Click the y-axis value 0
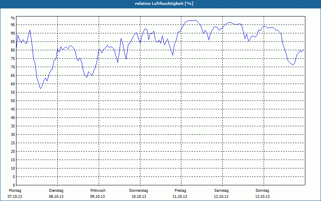 14,185
